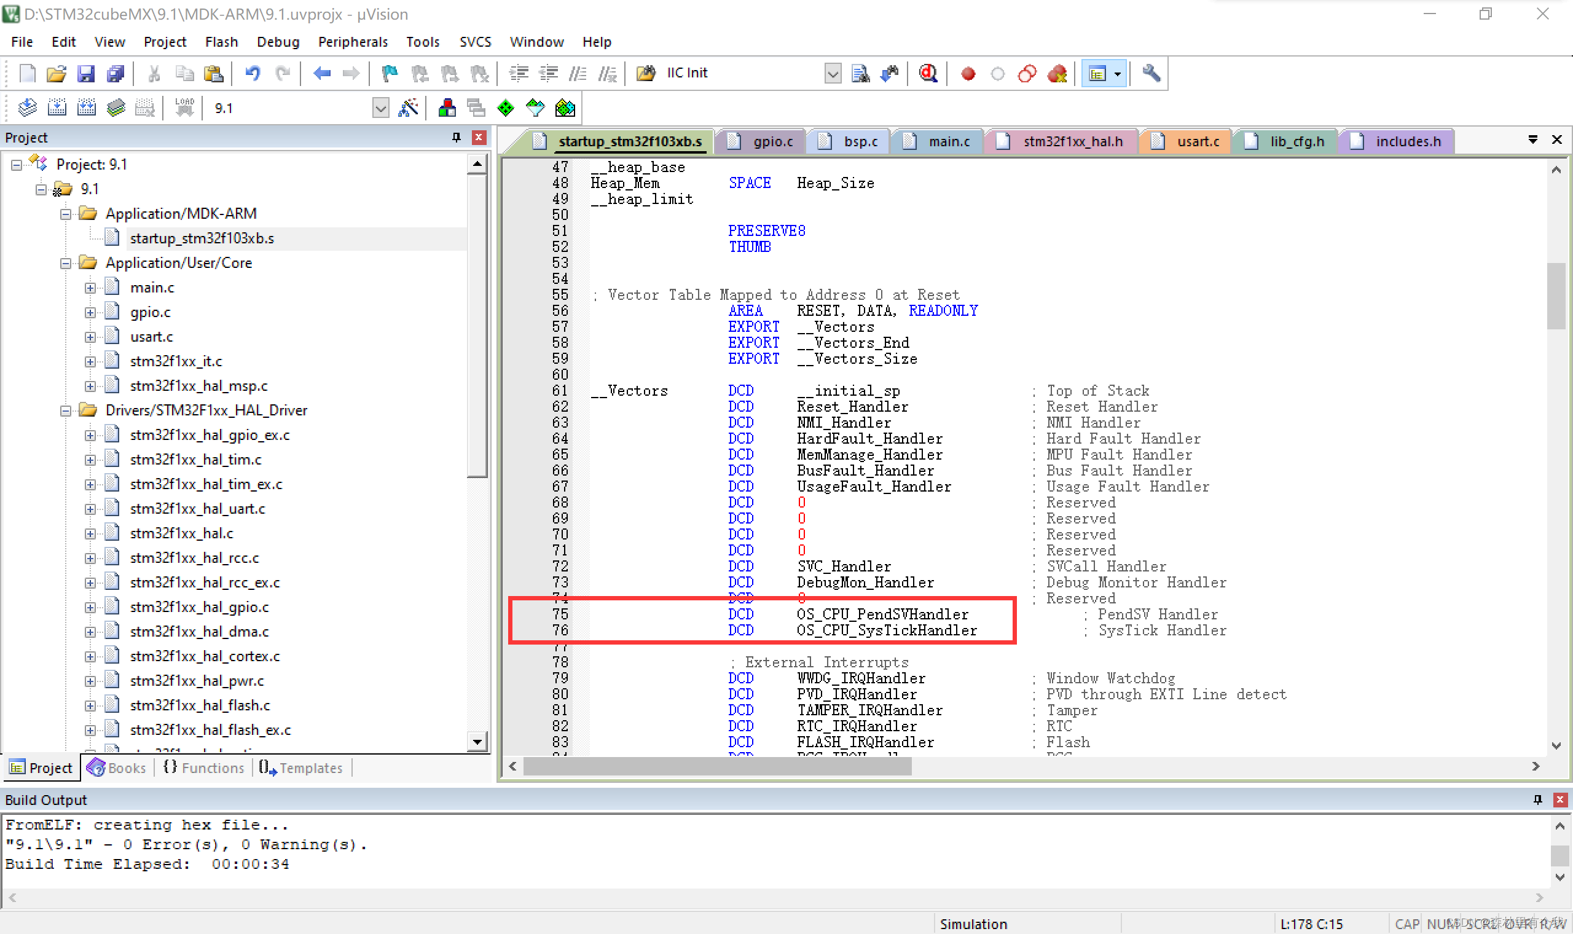Toggle the project window view button
Viewport: 1573px width, 934px height.
[x=1097, y=74]
